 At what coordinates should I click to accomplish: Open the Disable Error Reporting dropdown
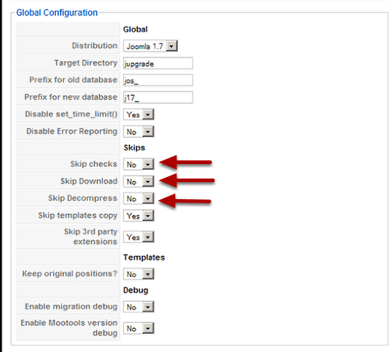pyautogui.click(x=139, y=131)
